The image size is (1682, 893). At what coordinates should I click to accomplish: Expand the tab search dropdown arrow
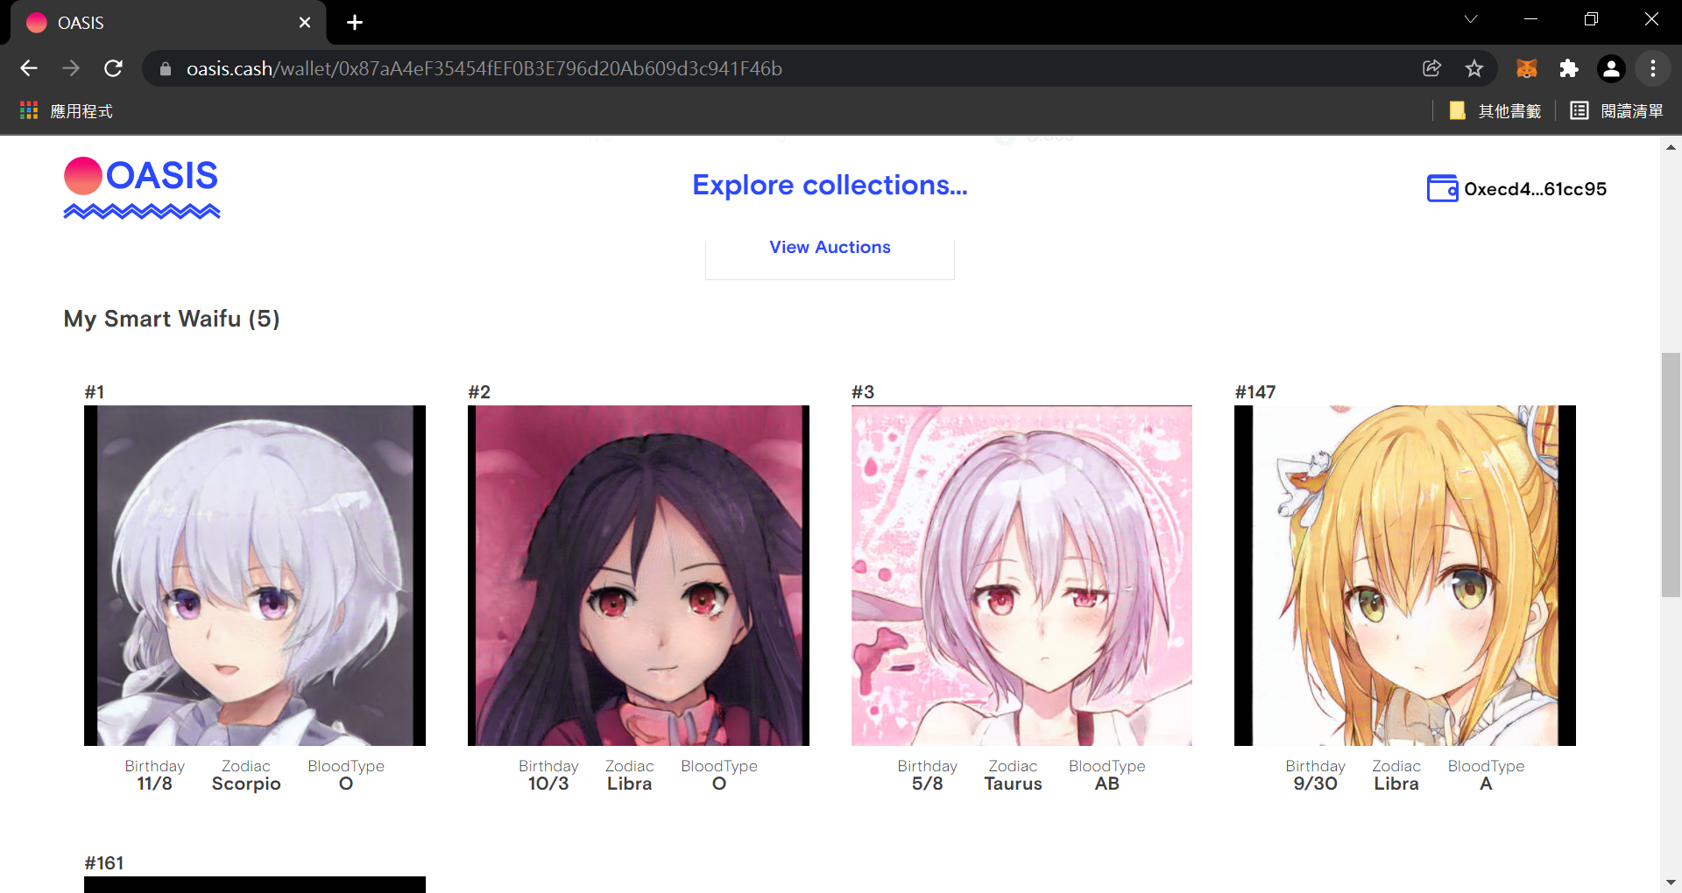[x=1471, y=19]
